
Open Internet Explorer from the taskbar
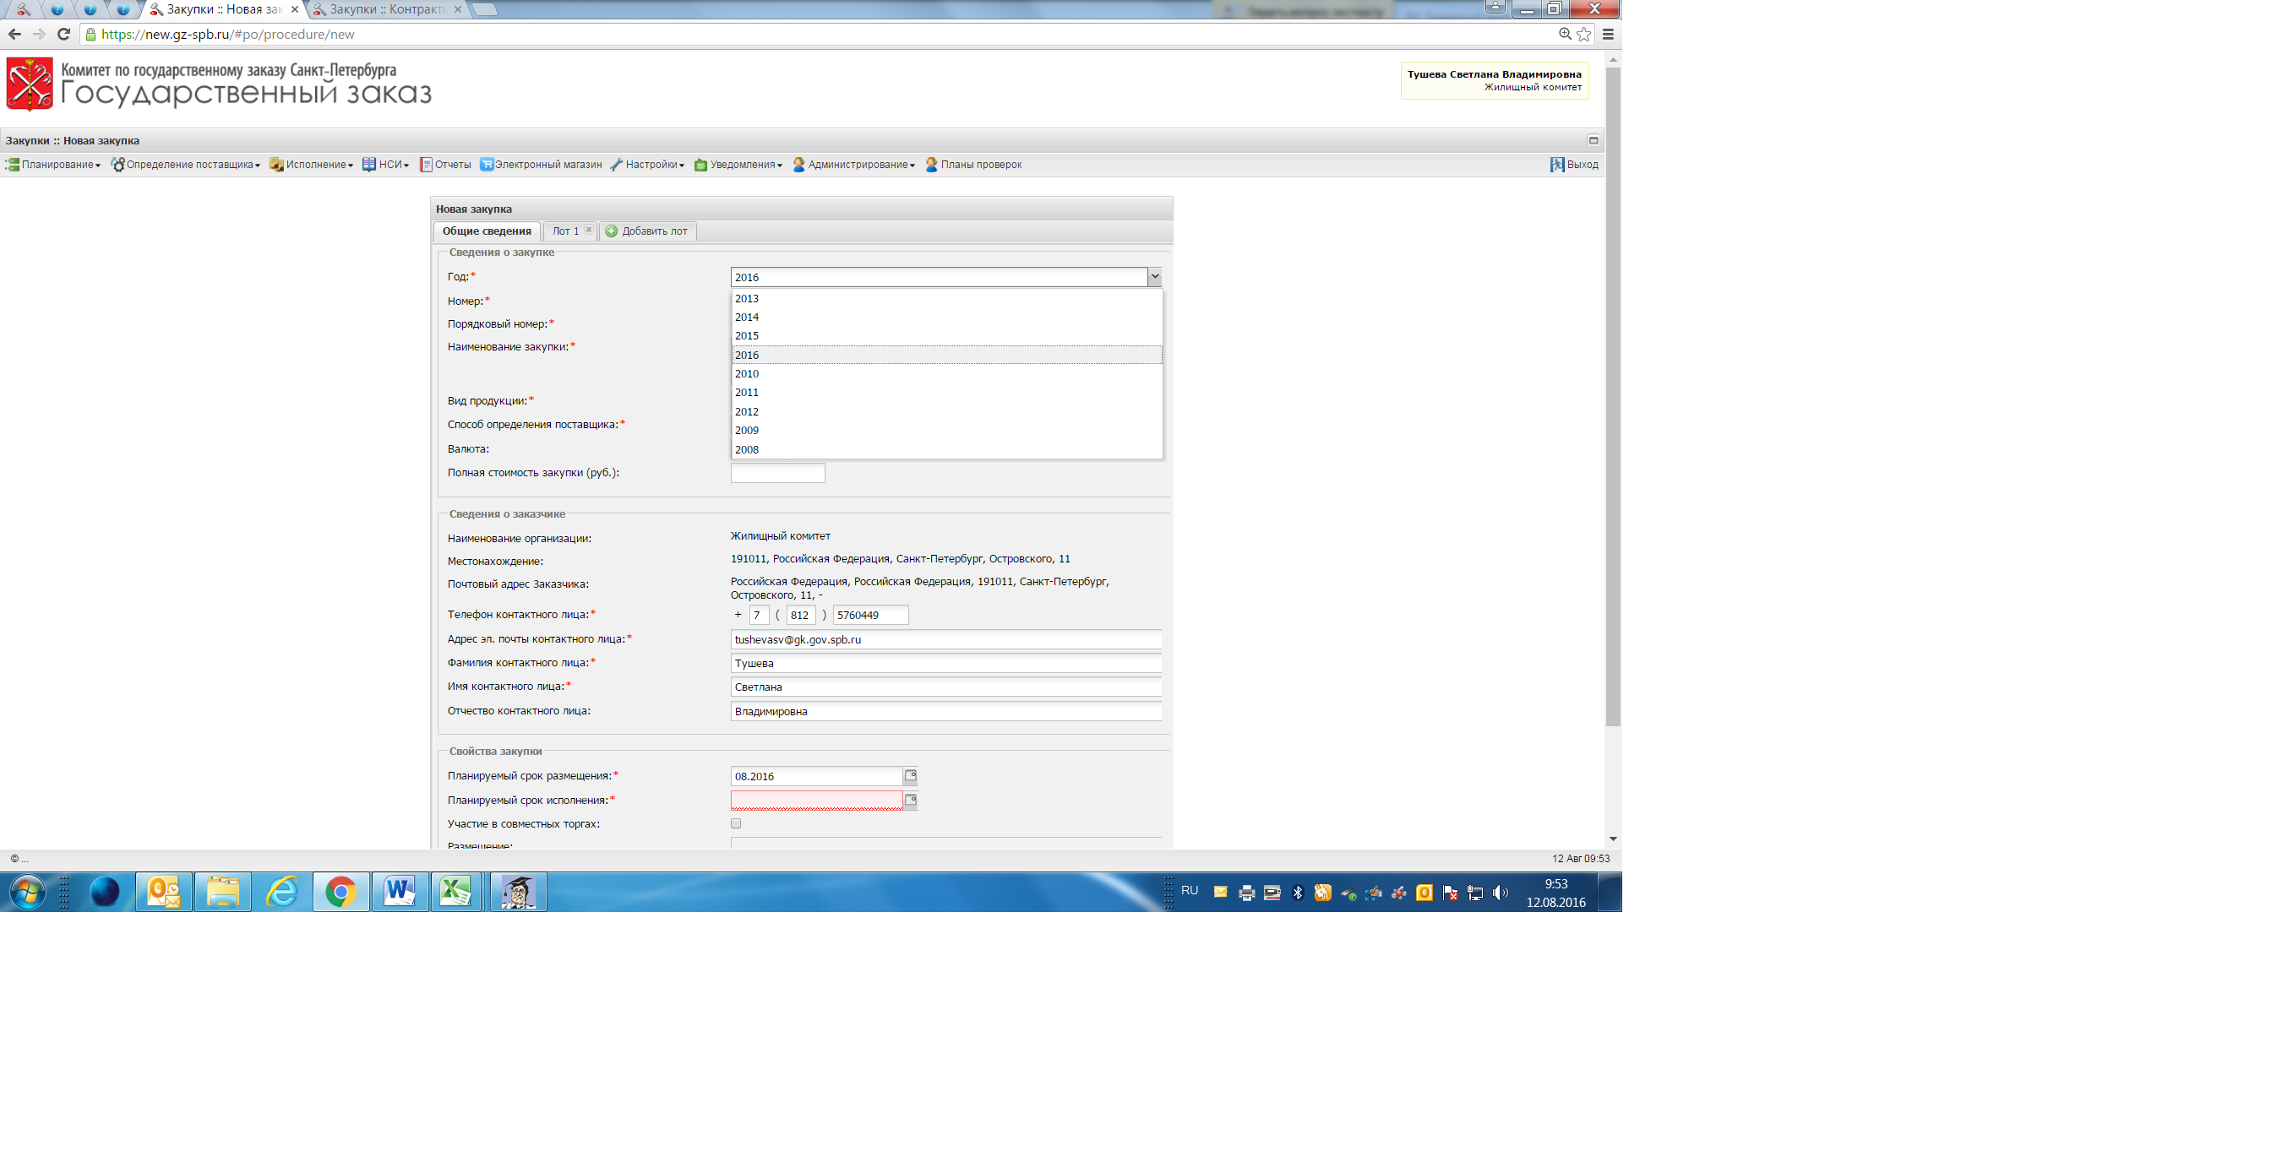click(282, 892)
